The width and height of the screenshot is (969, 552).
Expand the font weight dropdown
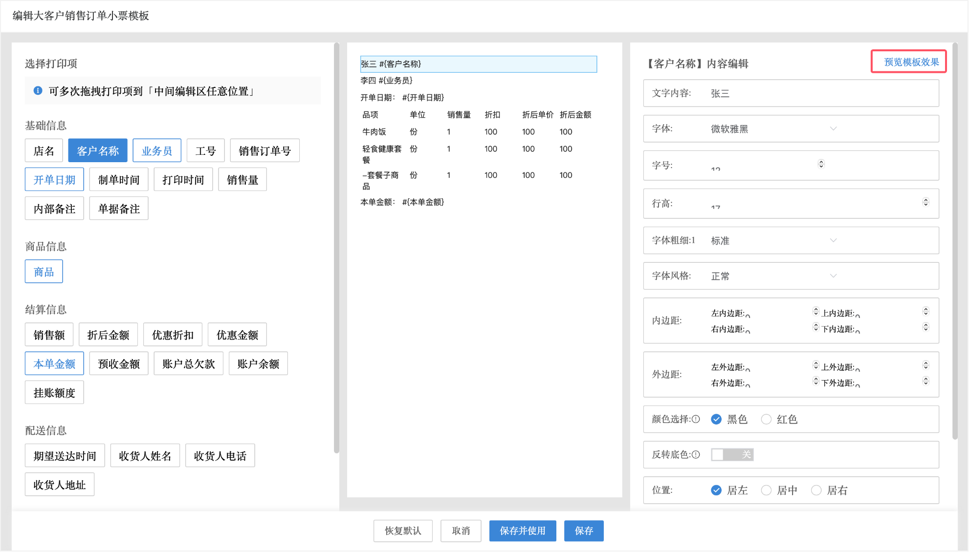pos(773,240)
